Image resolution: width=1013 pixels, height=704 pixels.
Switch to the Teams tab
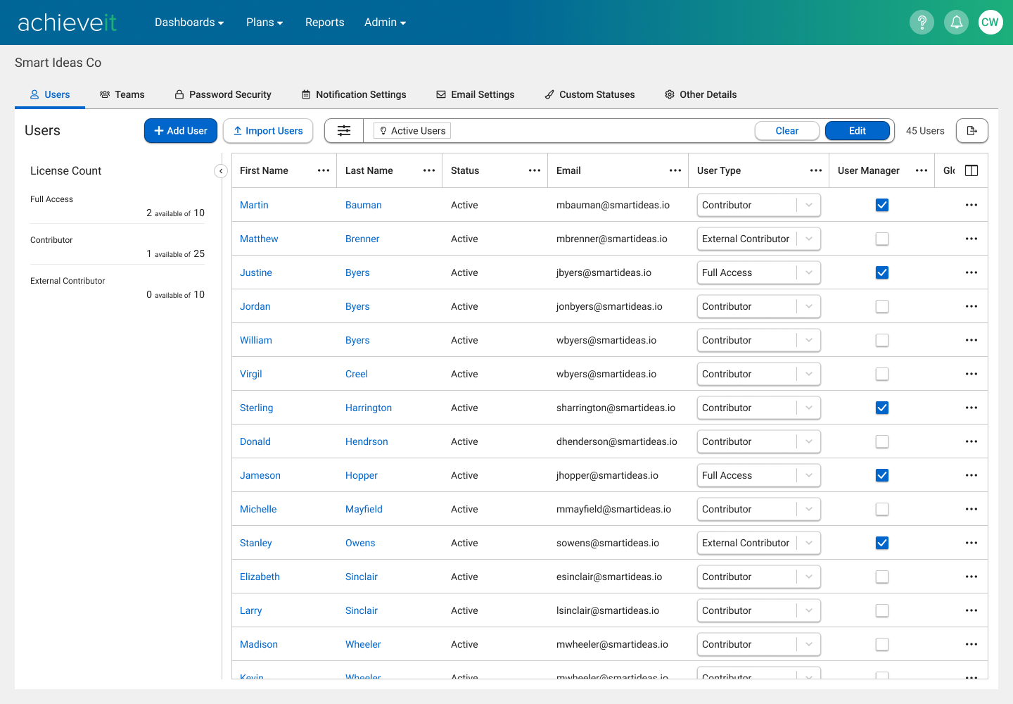[122, 94]
